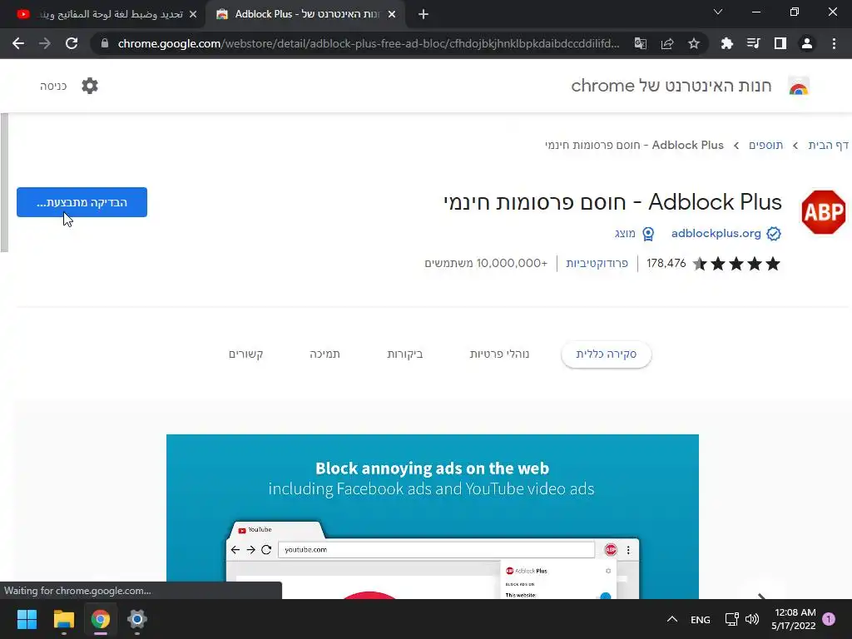Switch to the קשורים related tab
Viewport: 852px width, 639px height.
(245, 354)
